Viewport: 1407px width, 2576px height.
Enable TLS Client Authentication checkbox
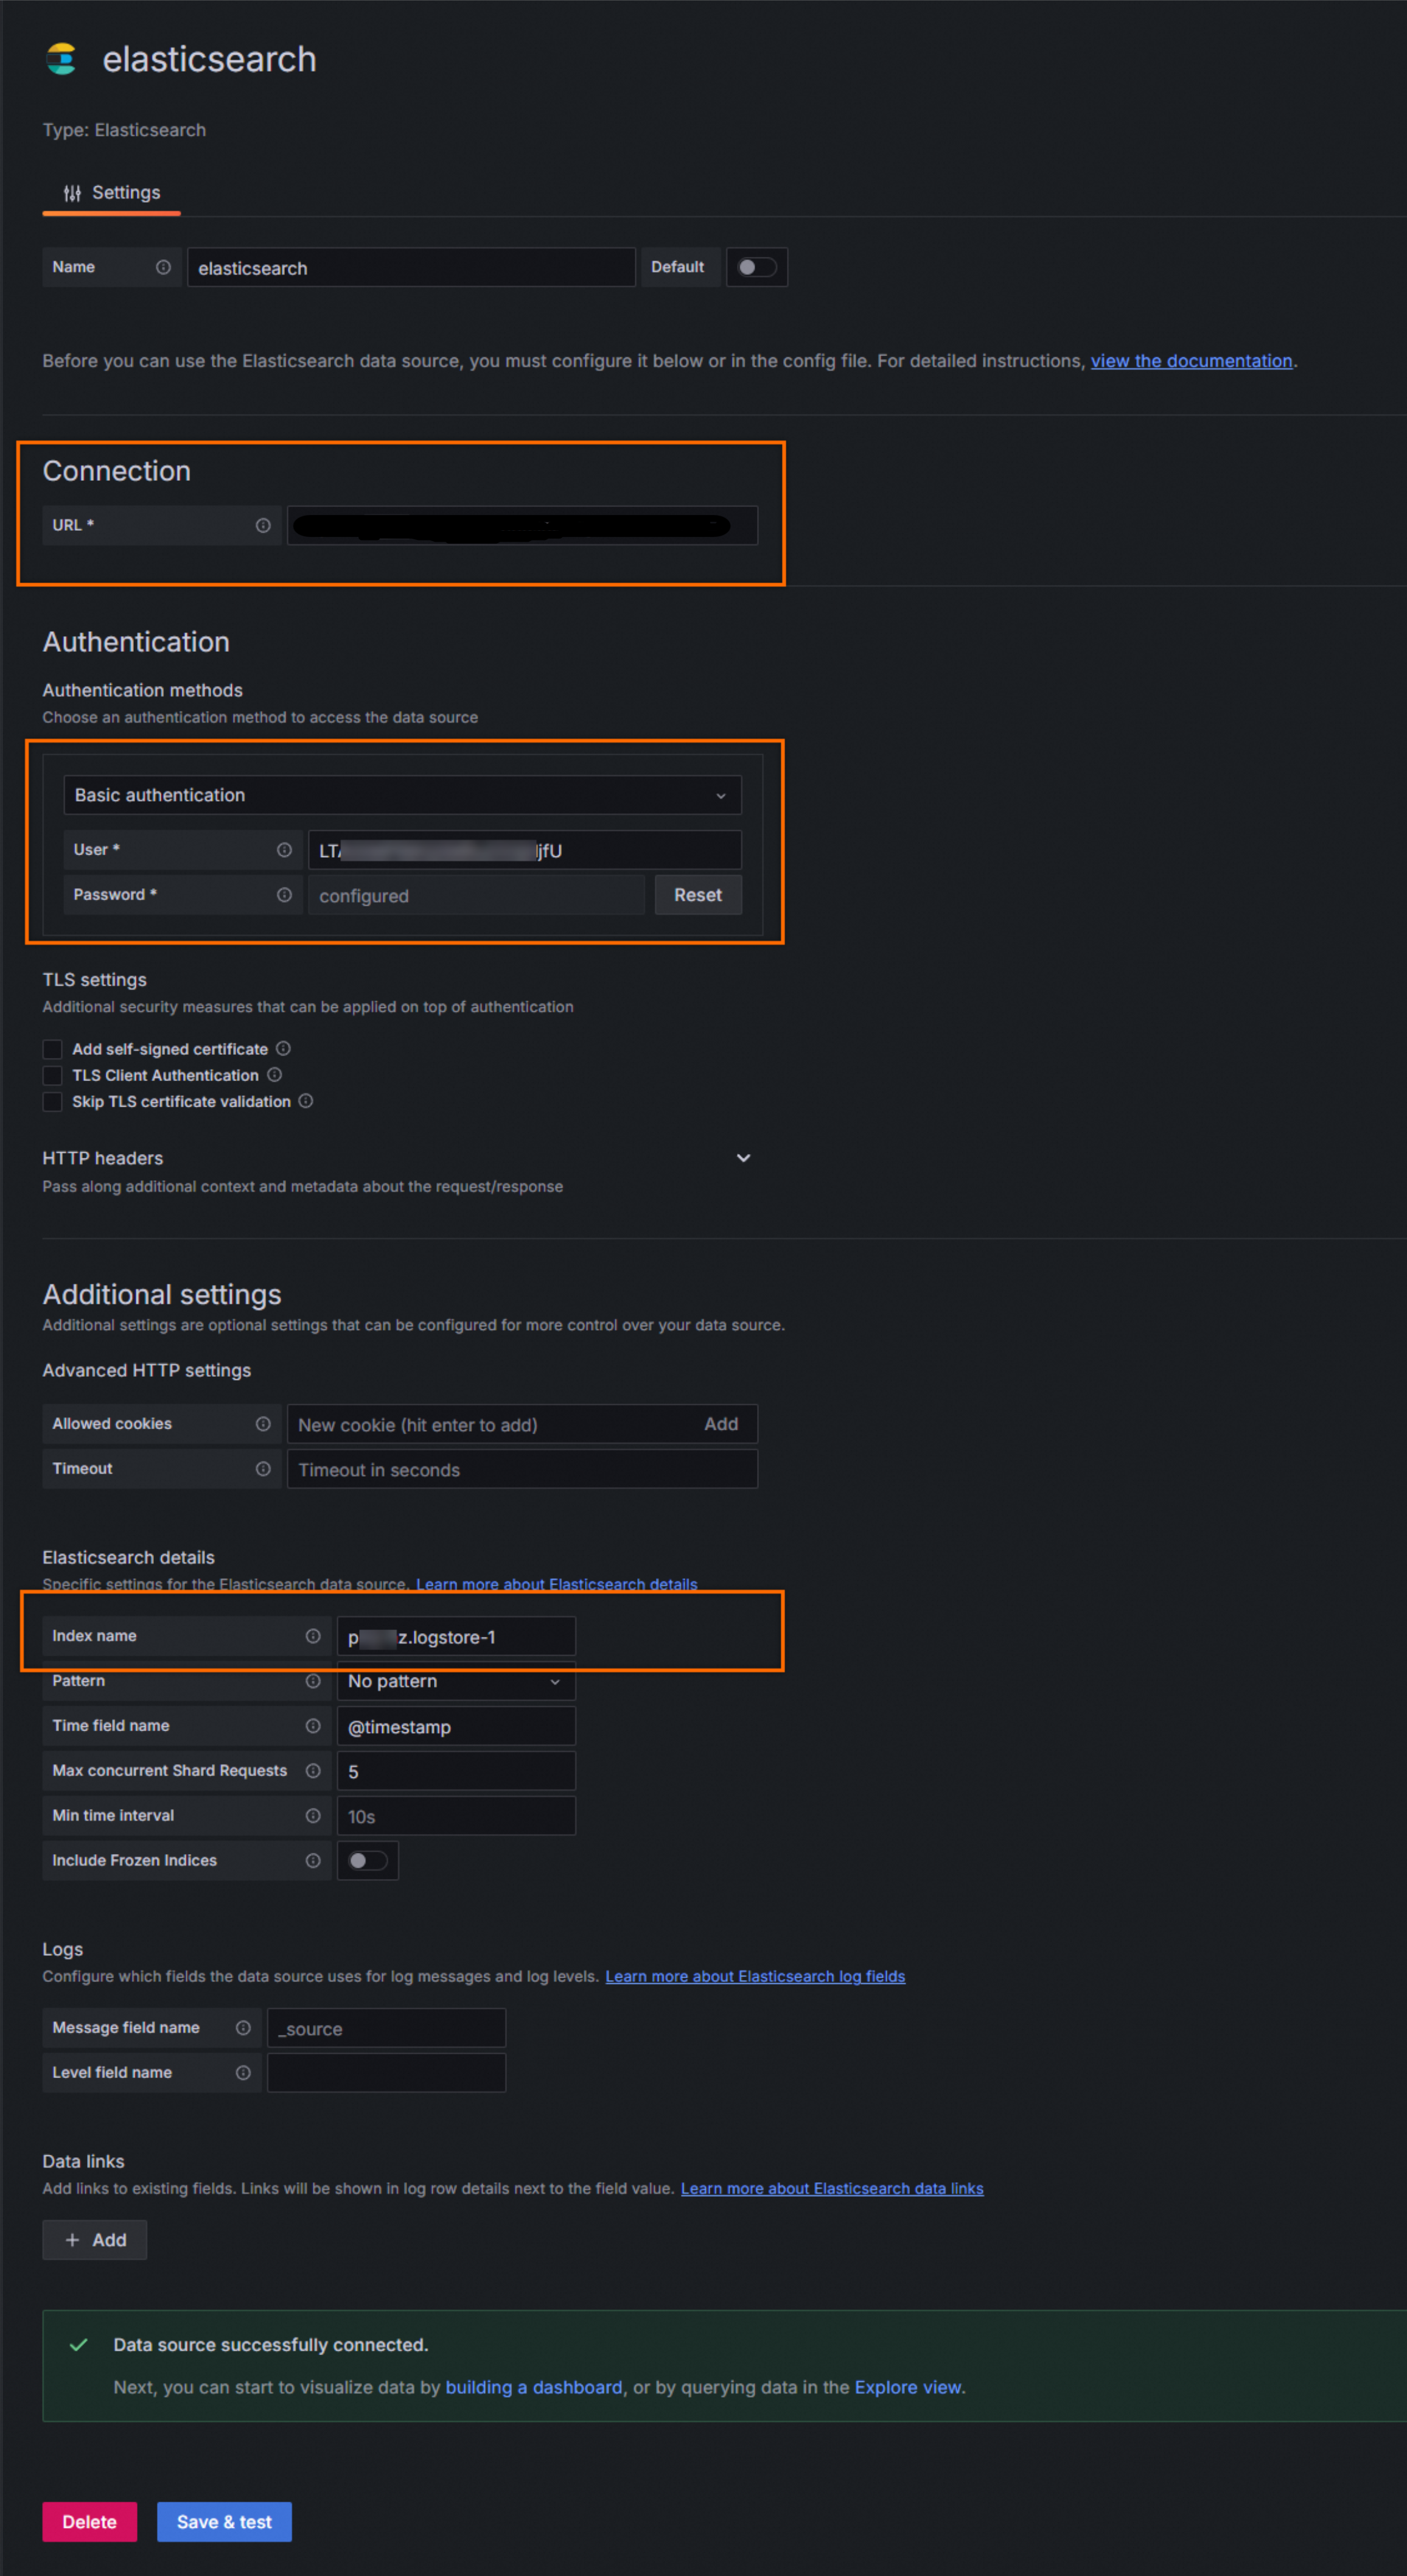pyautogui.click(x=53, y=1075)
